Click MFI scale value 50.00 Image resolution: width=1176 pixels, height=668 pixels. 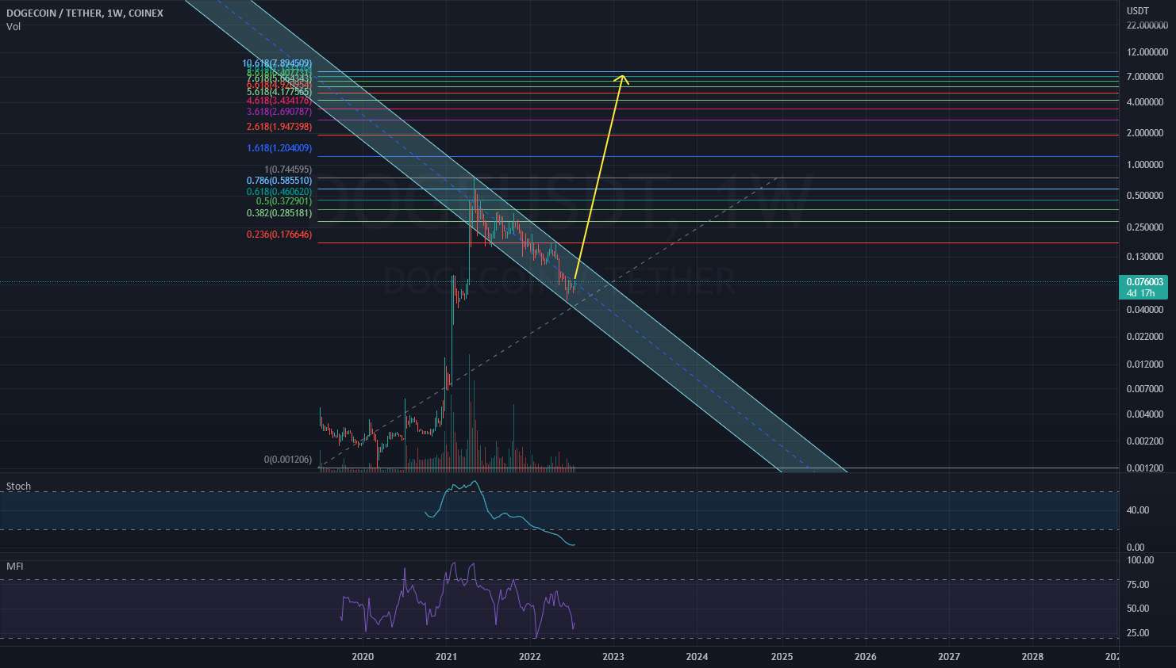(1137, 609)
